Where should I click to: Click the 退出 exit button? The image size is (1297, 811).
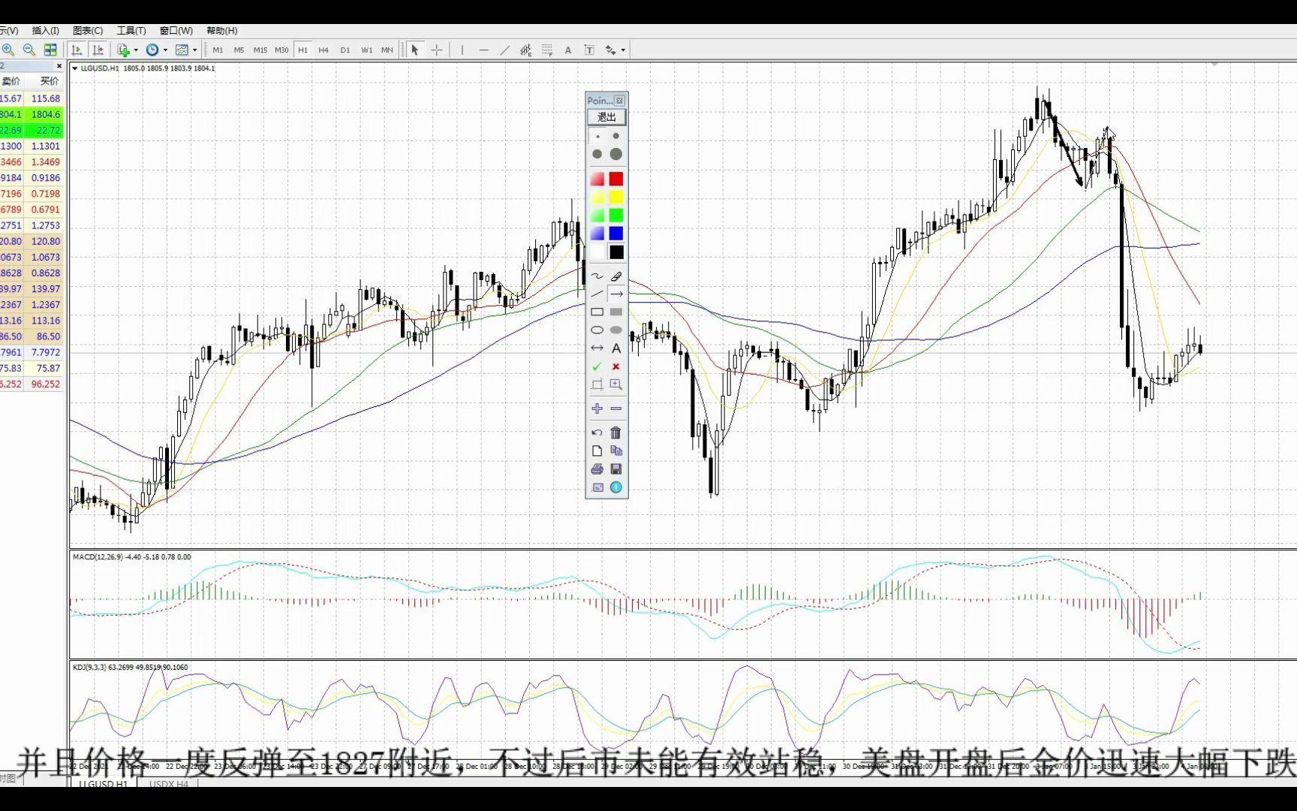pos(606,117)
